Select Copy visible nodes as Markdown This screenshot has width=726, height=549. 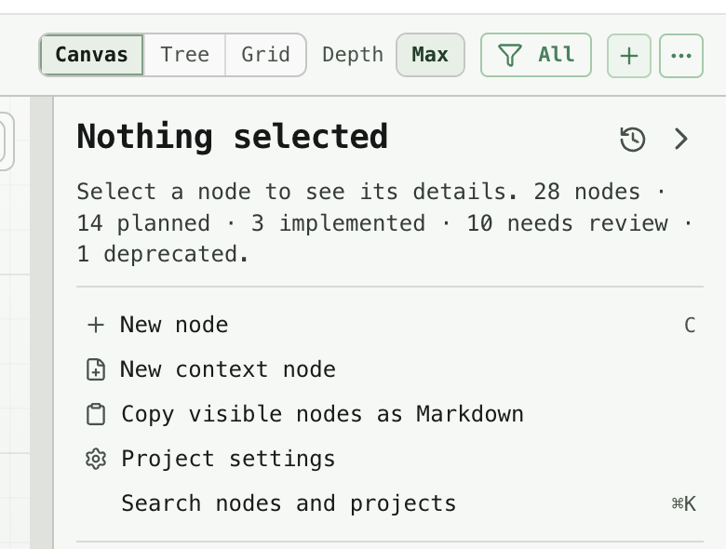point(390,414)
